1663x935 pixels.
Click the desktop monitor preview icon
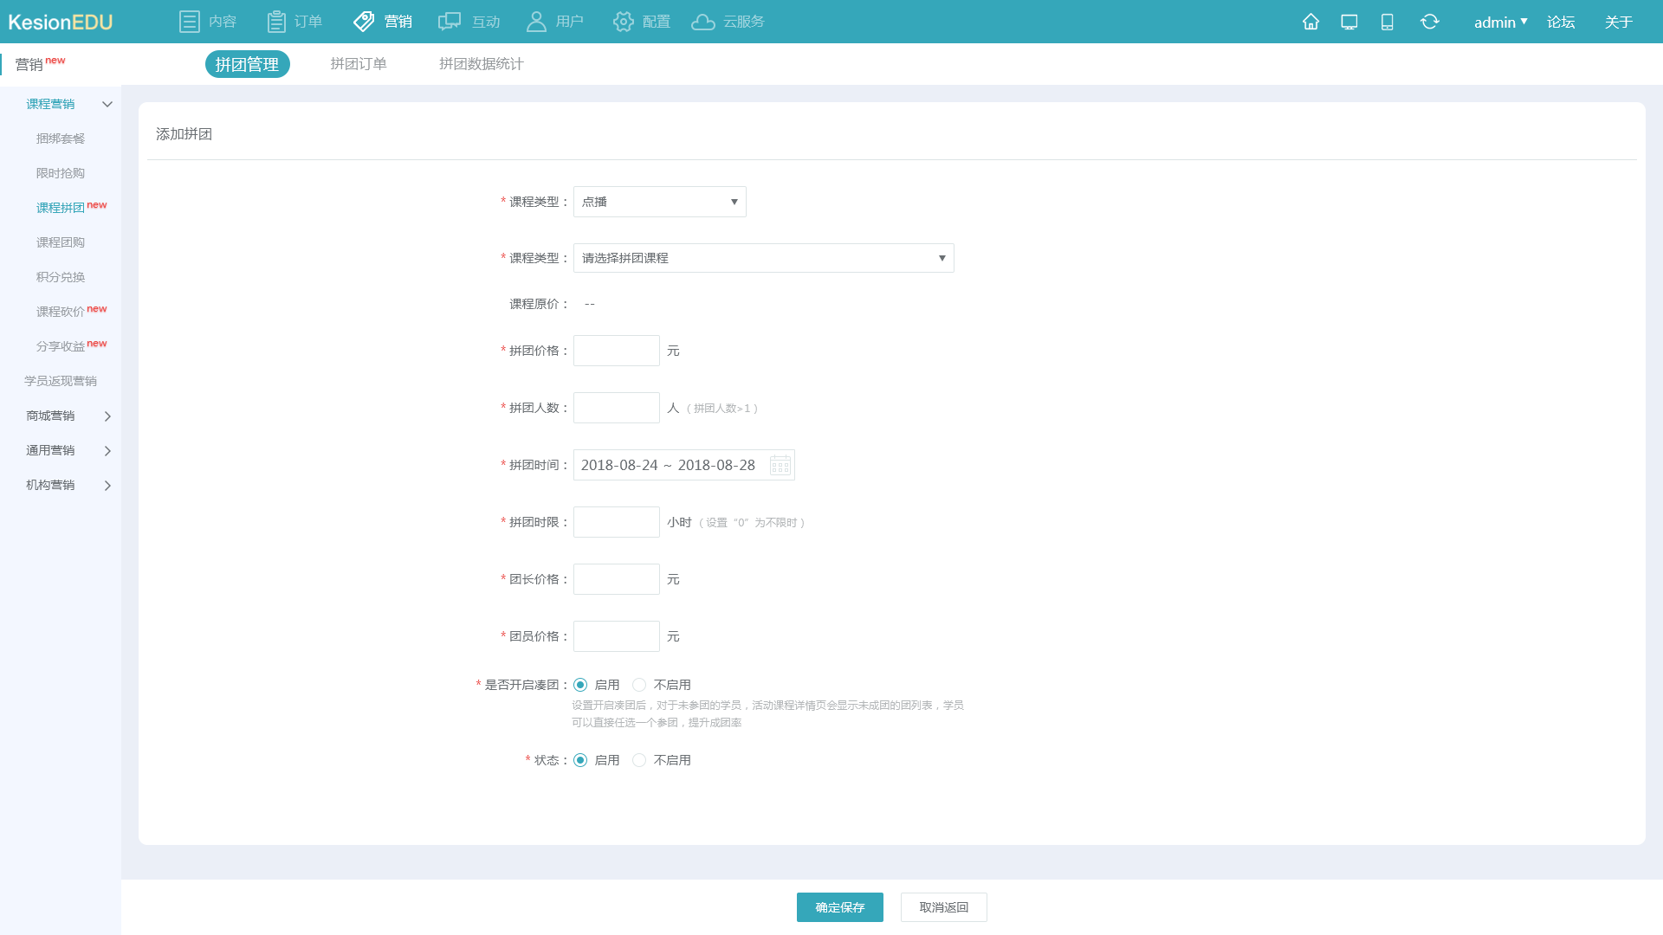click(1349, 22)
